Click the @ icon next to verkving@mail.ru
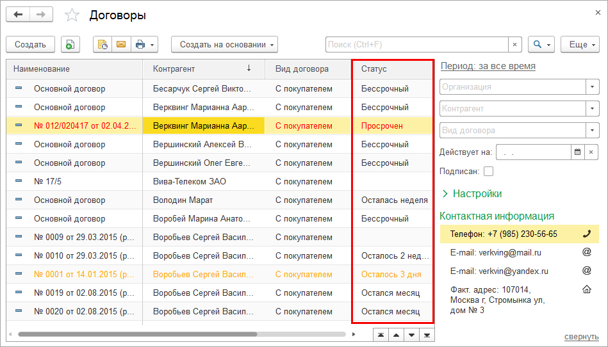608x347 pixels. point(586,252)
